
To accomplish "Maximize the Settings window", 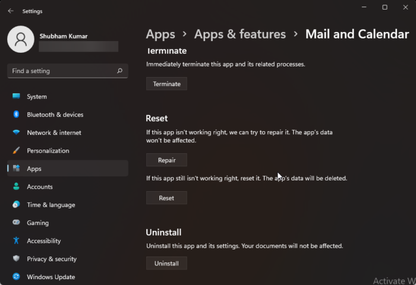I will coord(385,7).
